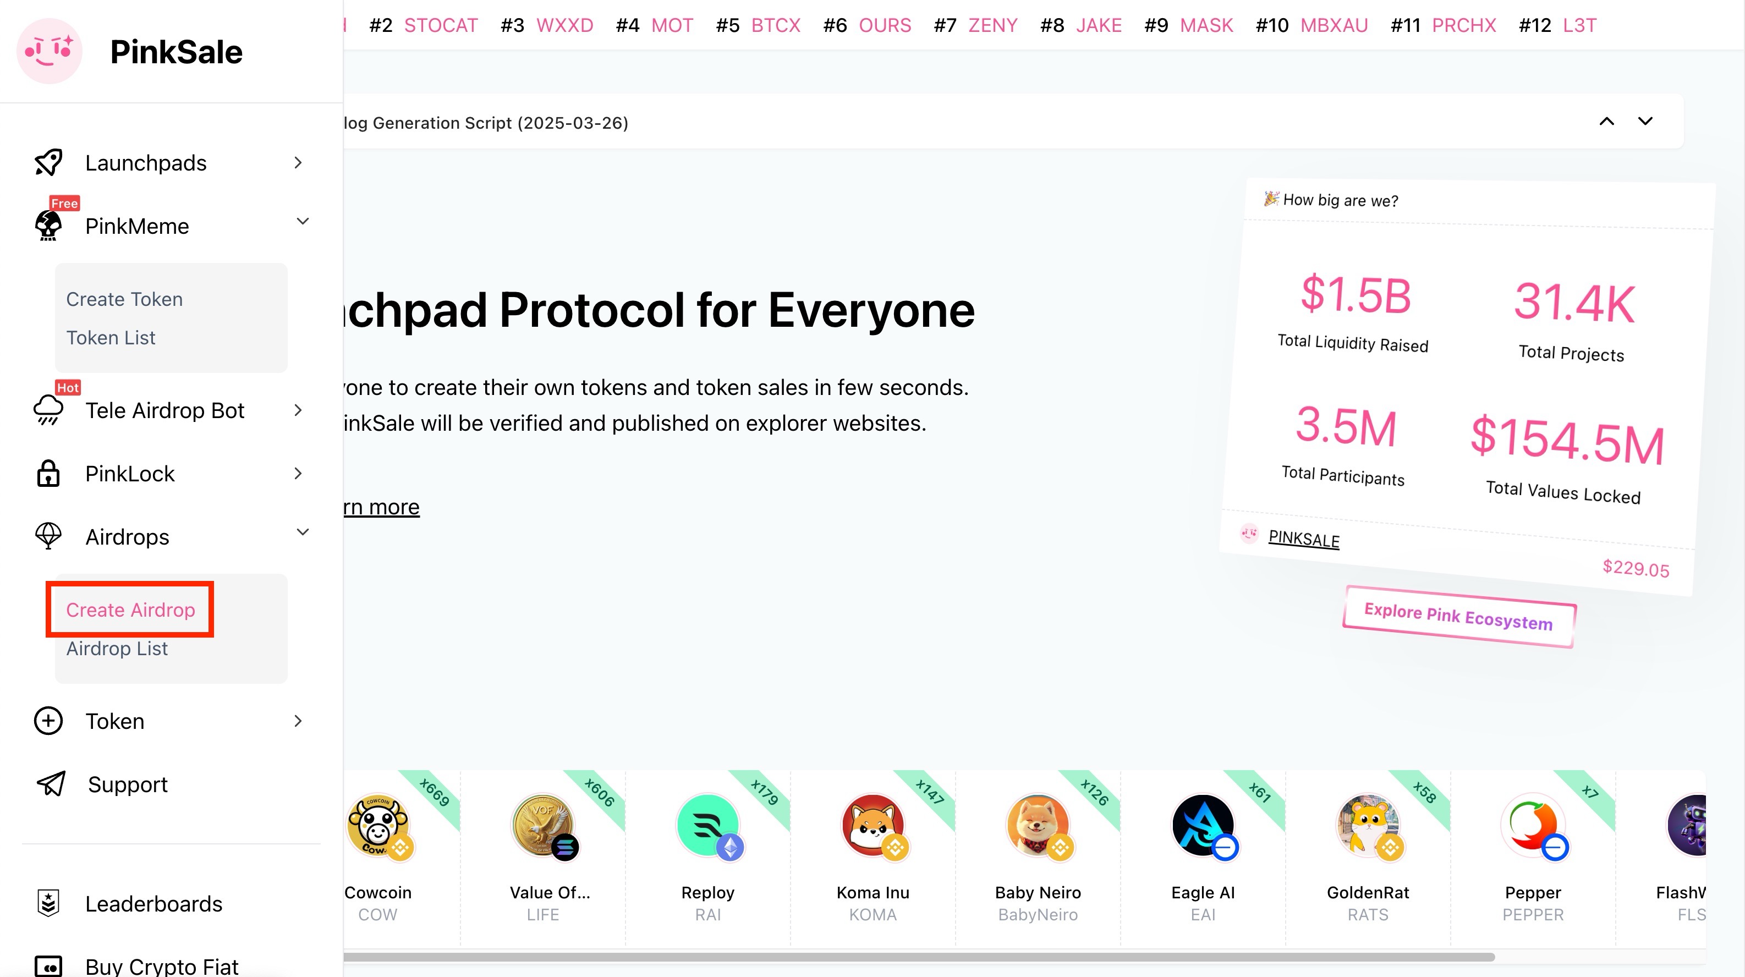
Task: Open Token List under PinkMeme
Action: [111, 337]
